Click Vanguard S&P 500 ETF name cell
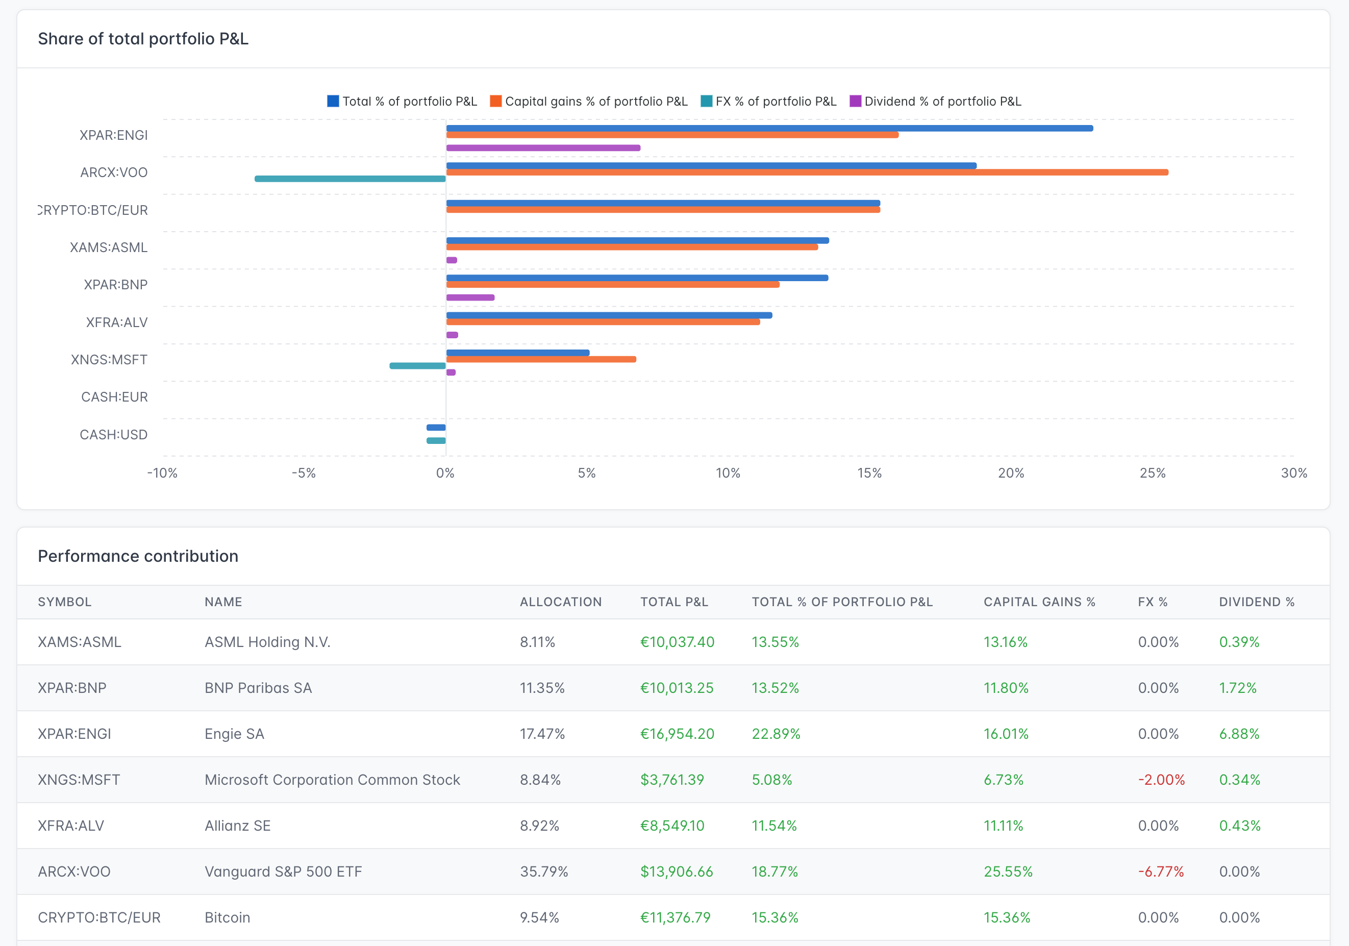 click(283, 871)
